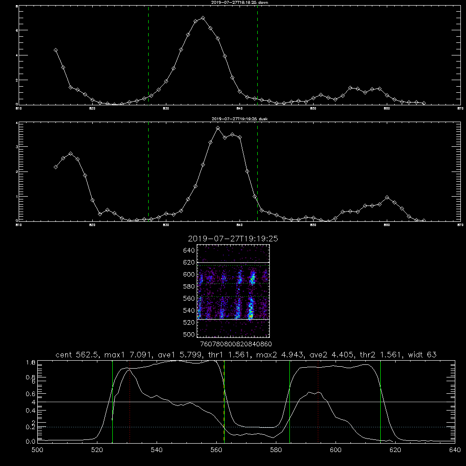The width and height of the screenshot is (466, 466).
Task: Click bottom plot x-axis label '600'
Action: tap(336, 450)
